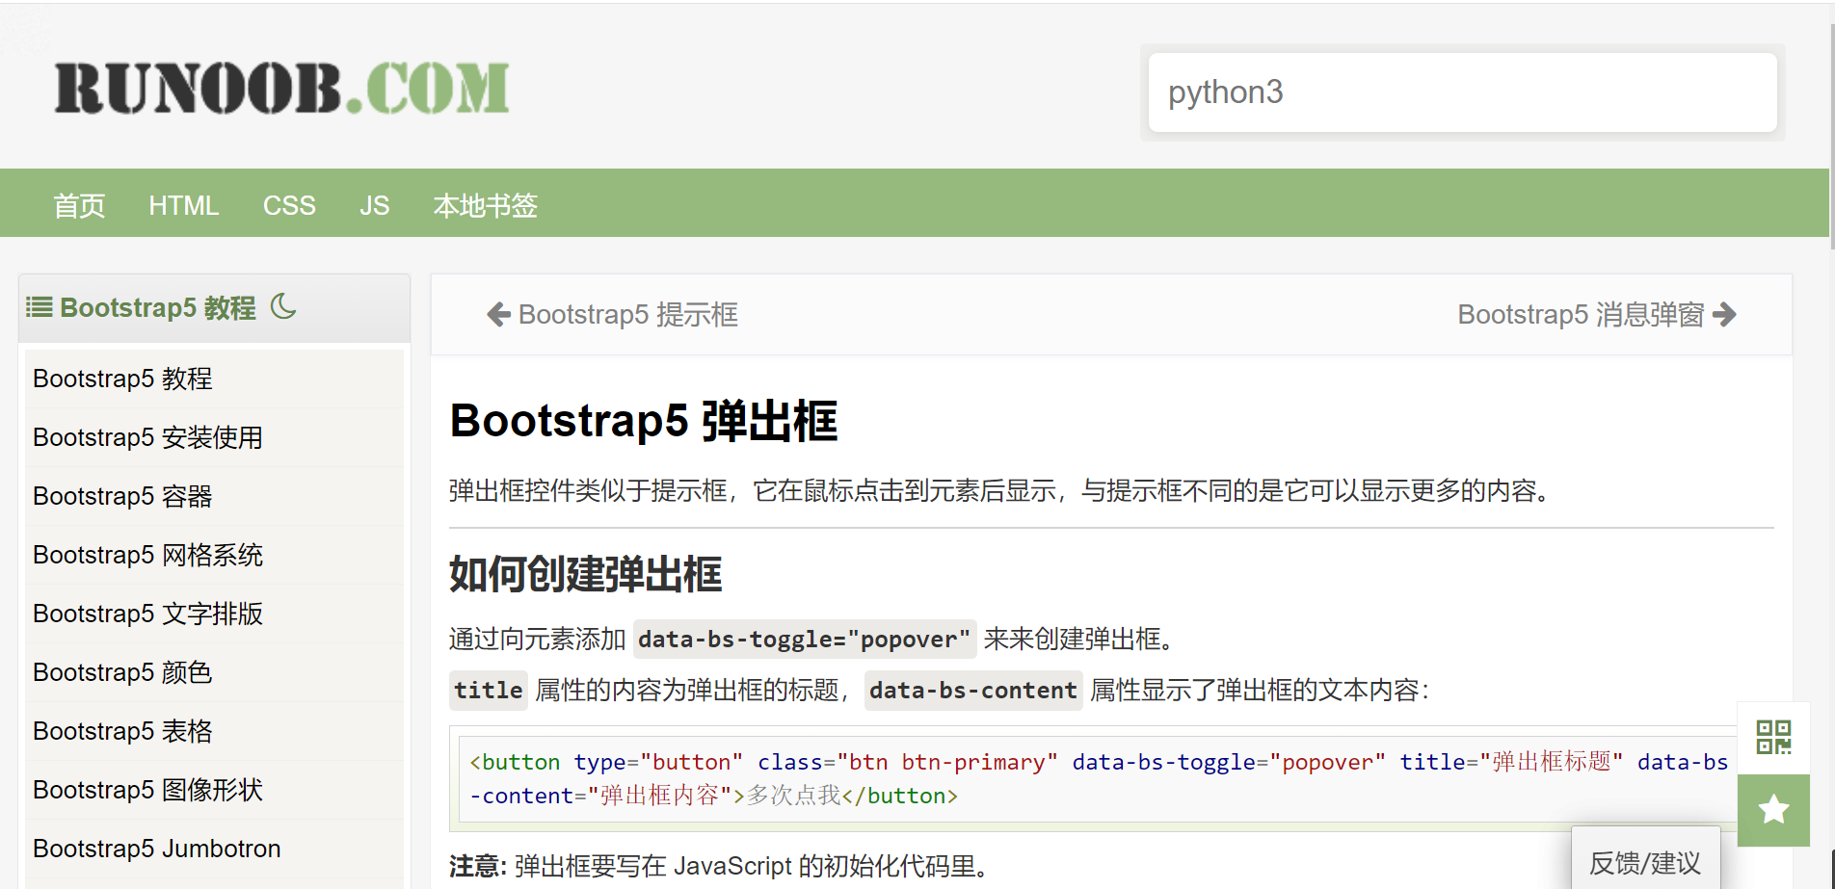Click the star favorite icon

click(1772, 810)
